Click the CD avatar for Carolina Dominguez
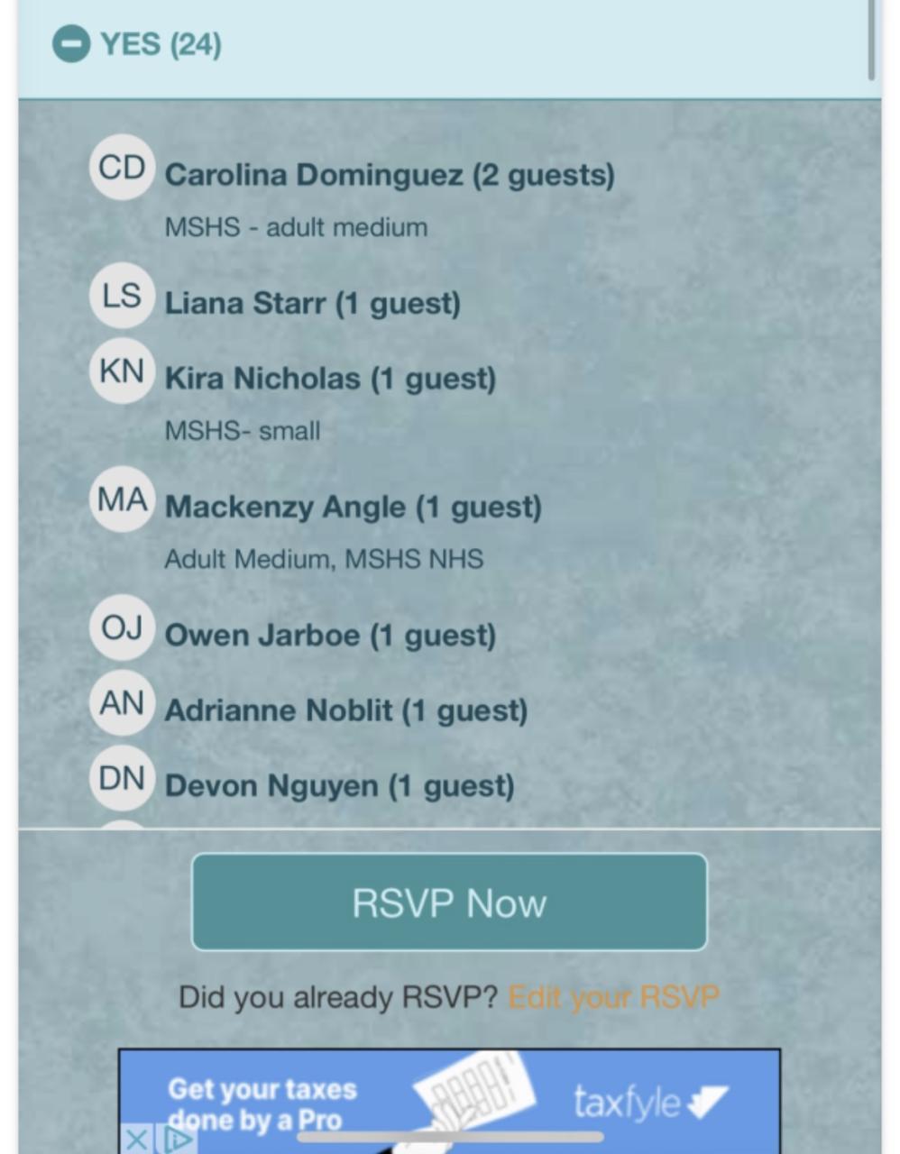 pos(122,168)
